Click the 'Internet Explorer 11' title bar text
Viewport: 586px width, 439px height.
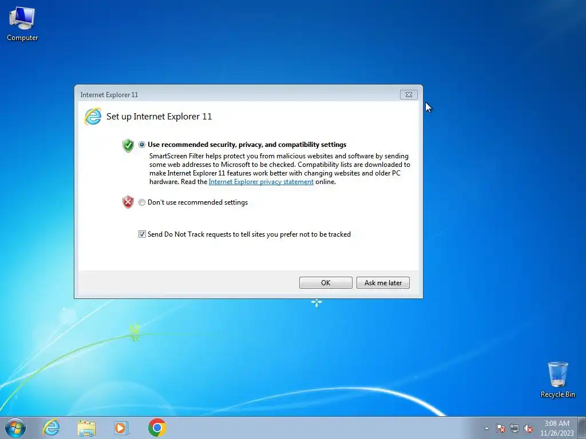pyautogui.click(x=109, y=95)
